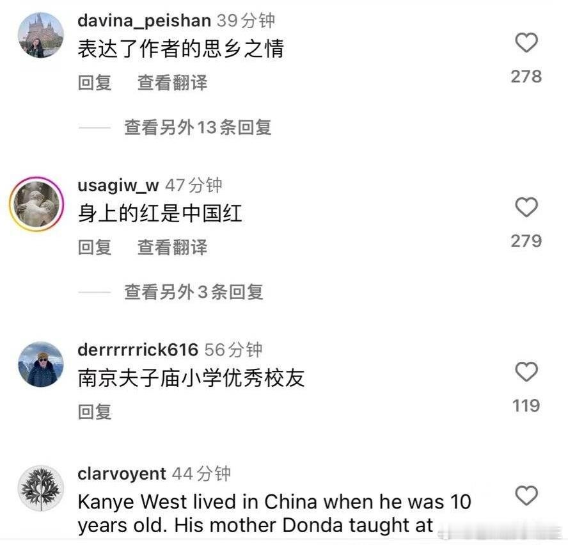The height and width of the screenshot is (545, 568).
Task: Open clarvoyent's leaf avatar
Action: 41,488
